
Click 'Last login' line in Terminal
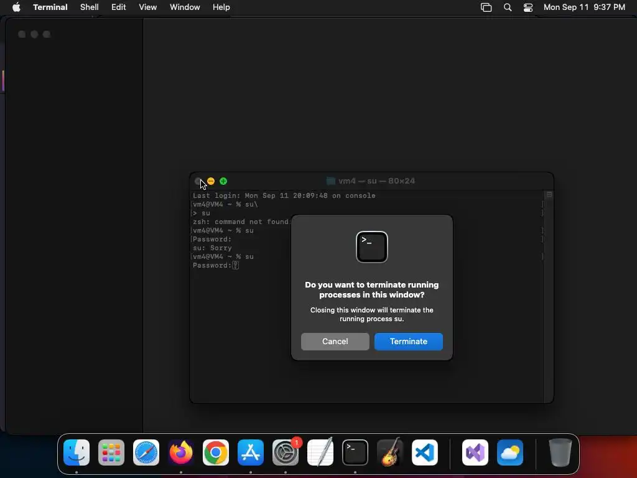pos(284,195)
